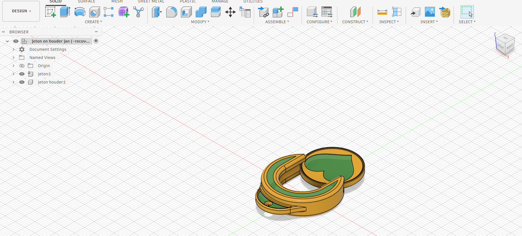Screen dimensions: 522x236
Task: Expand the Document Settings node
Action: 13,49
